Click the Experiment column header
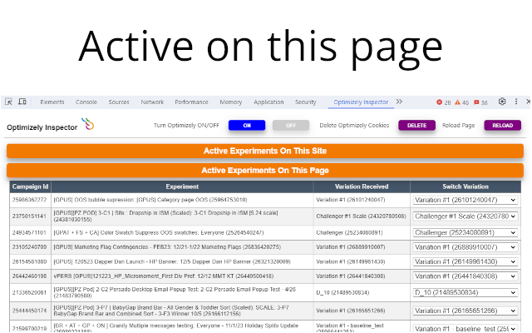Image resolution: width=532 pixels, height=333 pixels. point(182,186)
